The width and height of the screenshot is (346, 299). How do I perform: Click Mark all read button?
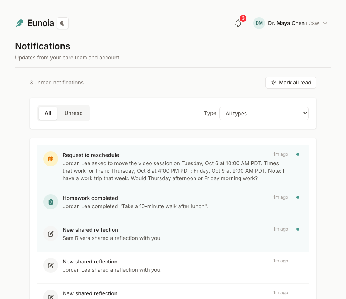(x=290, y=83)
